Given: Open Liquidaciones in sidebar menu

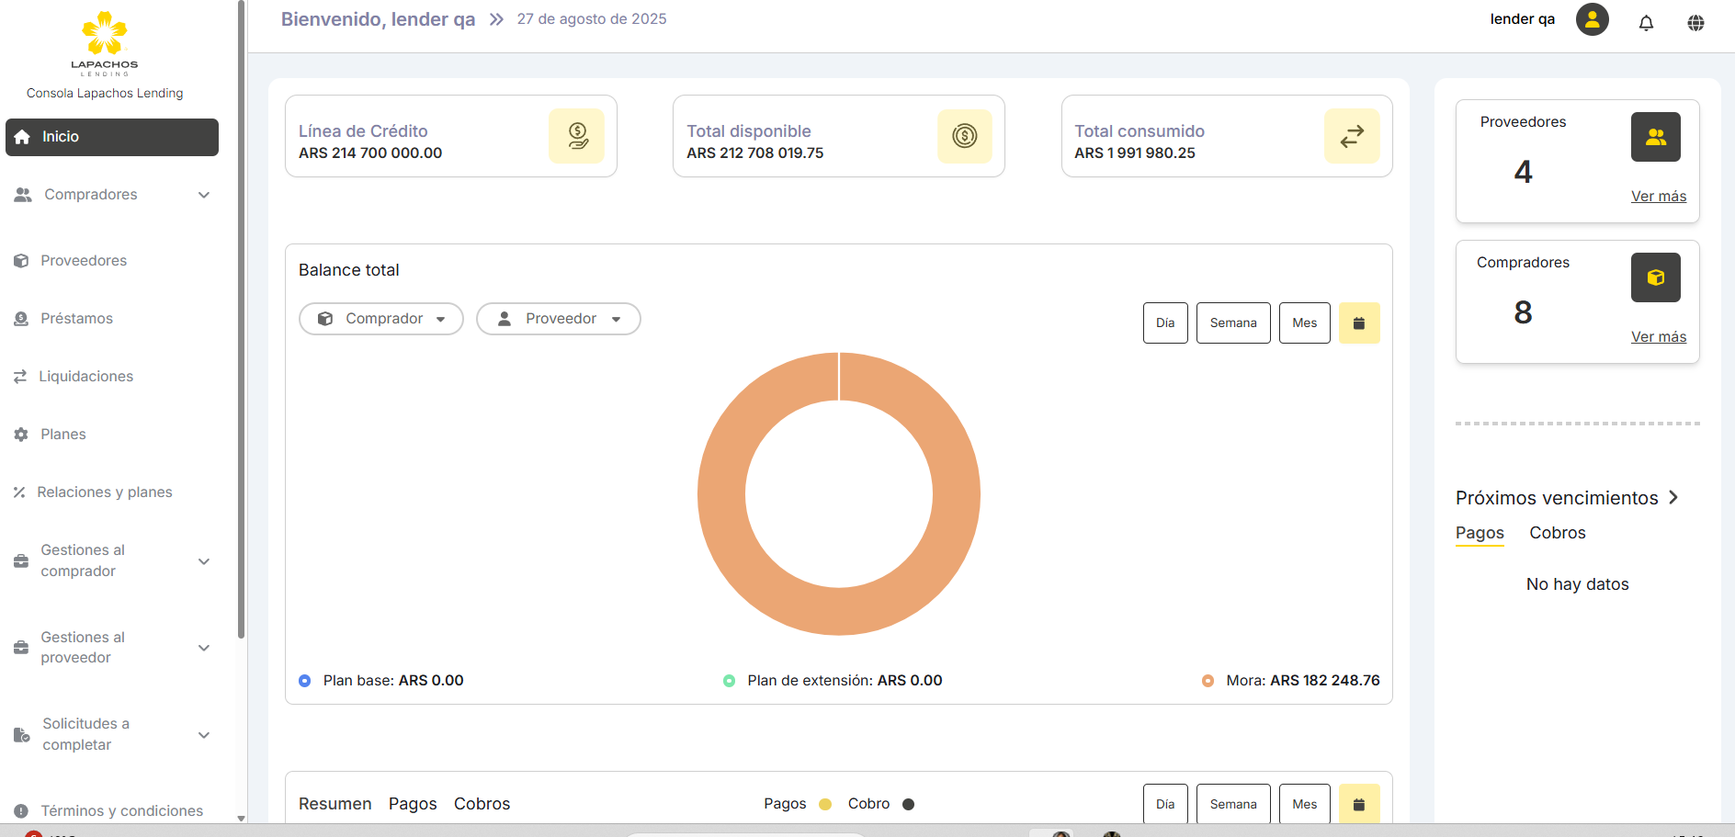Looking at the screenshot, I should point(85,377).
